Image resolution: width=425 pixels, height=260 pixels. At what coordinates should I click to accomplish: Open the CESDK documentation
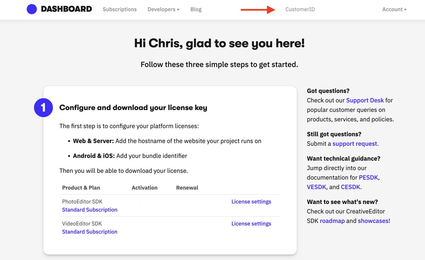click(350, 187)
